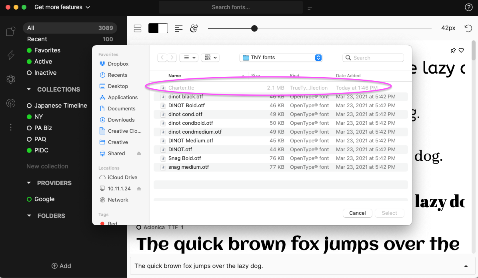The image size is (478, 278).
Task: Open the Help question-mark icon
Action: pyautogui.click(x=468, y=7)
